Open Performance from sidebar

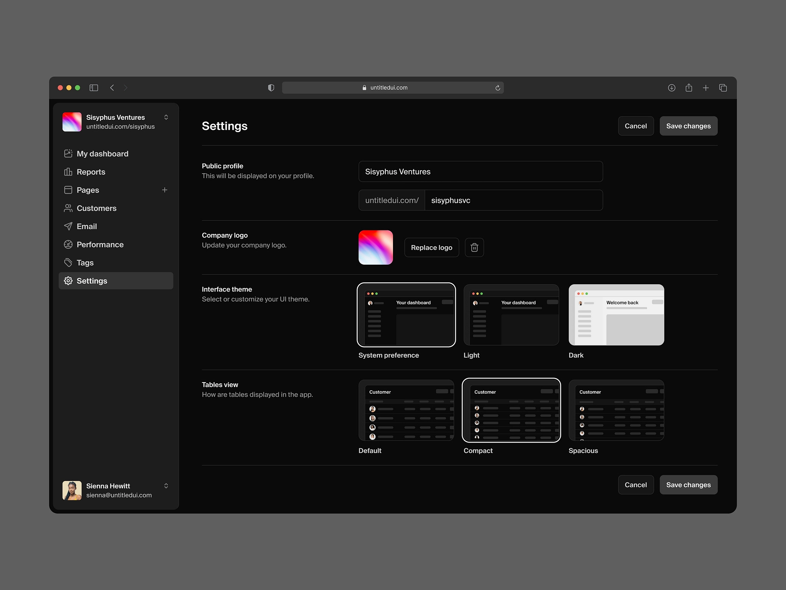(x=116, y=244)
